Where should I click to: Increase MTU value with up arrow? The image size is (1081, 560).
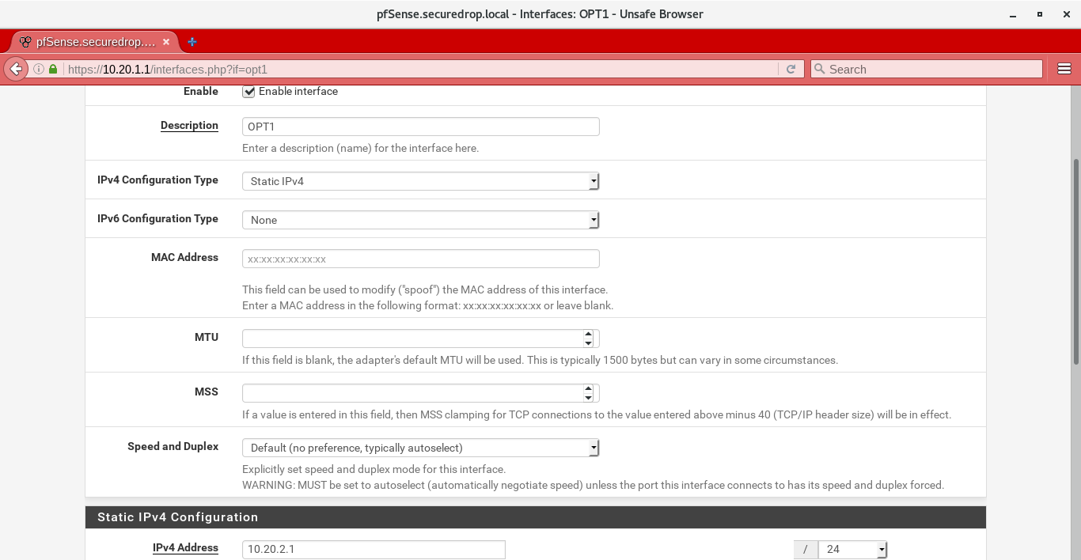click(588, 334)
